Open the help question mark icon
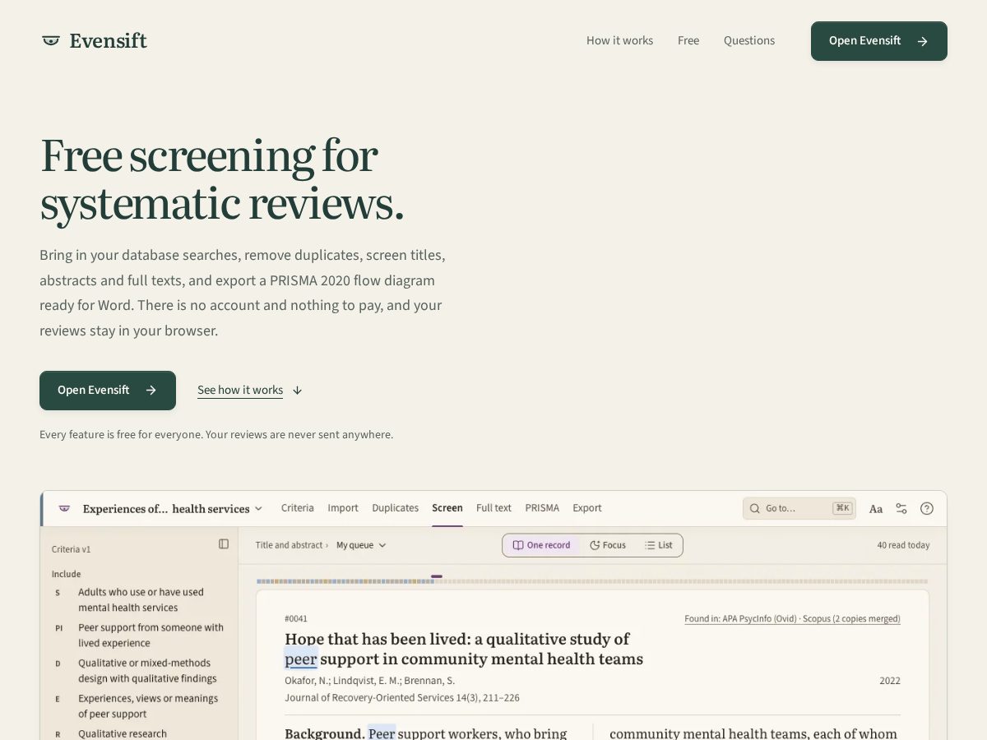 927,508
